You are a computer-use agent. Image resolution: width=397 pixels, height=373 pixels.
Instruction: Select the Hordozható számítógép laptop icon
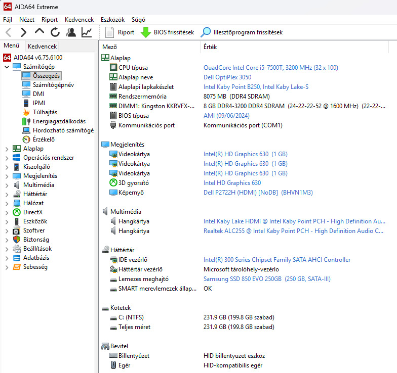pos(26,130)
